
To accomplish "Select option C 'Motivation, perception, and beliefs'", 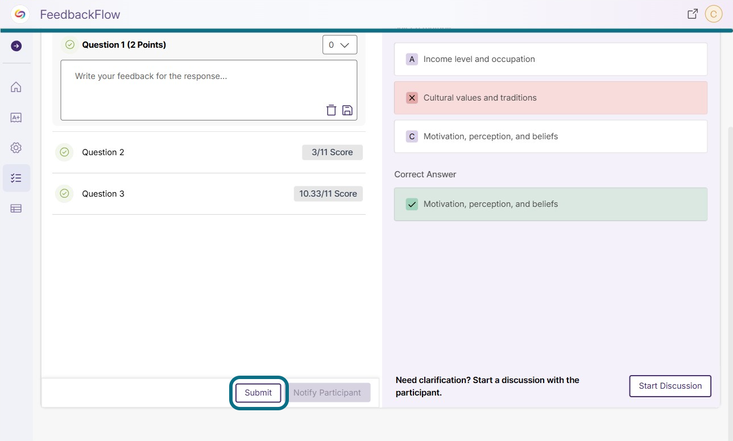I will (x=550, y=136).
